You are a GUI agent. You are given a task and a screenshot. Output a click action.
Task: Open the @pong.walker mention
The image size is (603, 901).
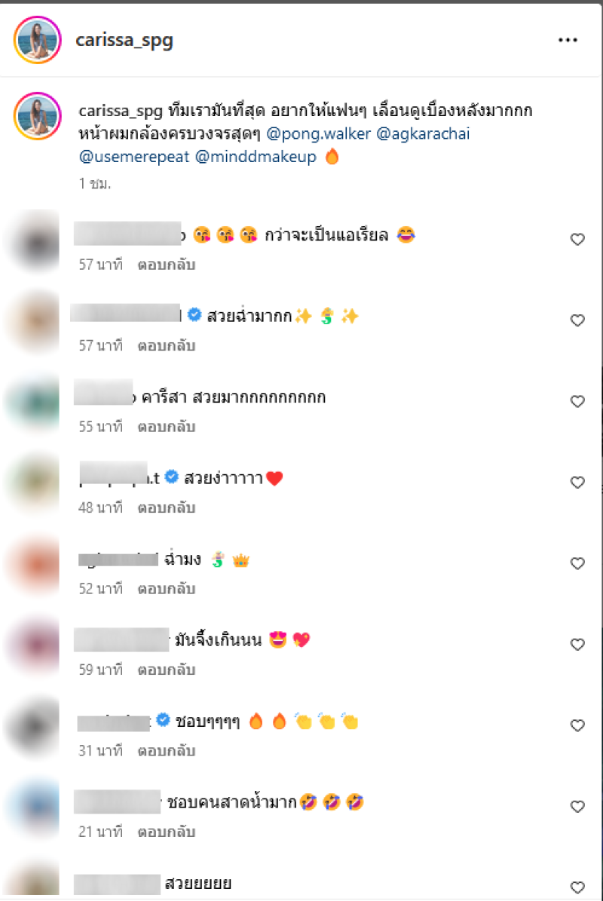[319, 134]
